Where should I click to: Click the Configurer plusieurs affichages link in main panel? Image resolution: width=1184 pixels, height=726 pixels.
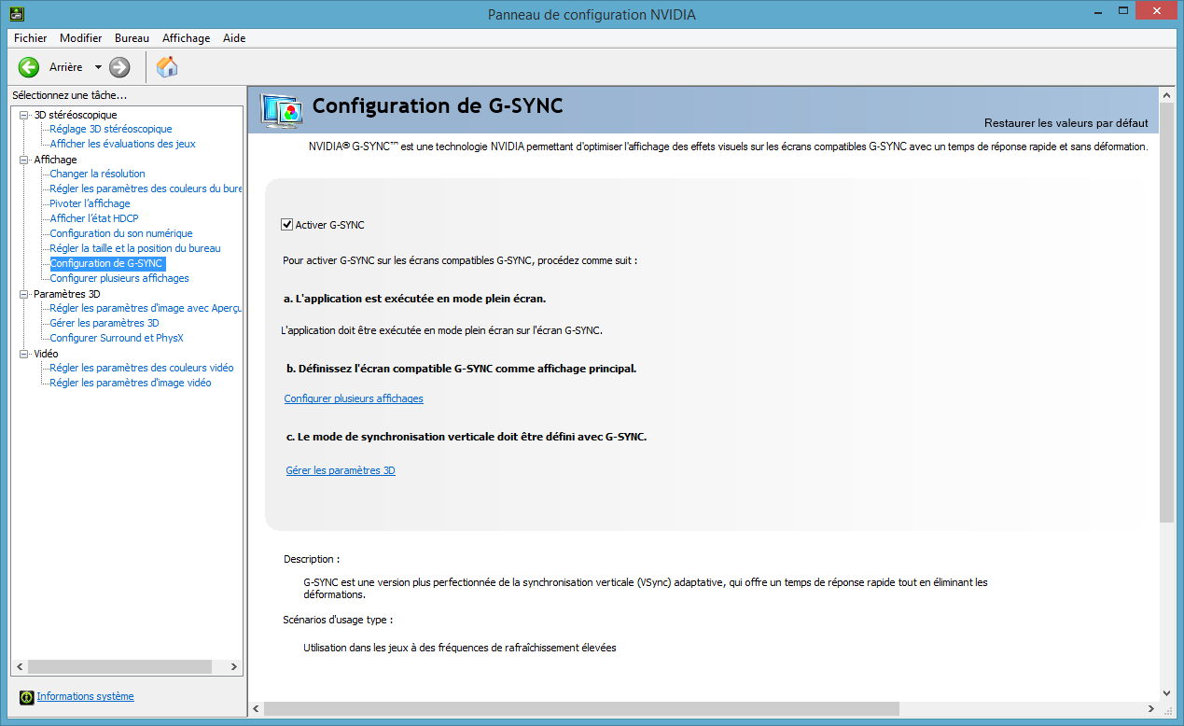coord(354,398)
